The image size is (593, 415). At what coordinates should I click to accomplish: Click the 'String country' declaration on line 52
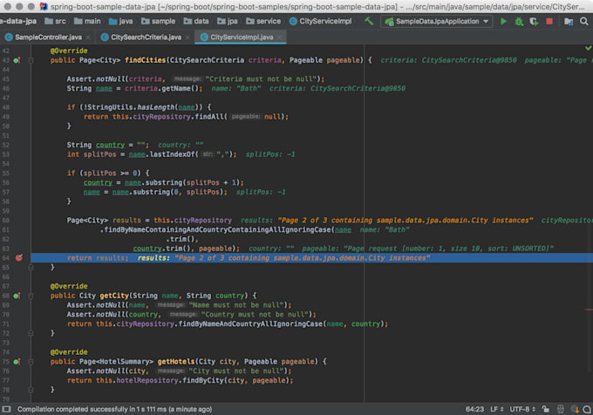click(x=96, y=145)
